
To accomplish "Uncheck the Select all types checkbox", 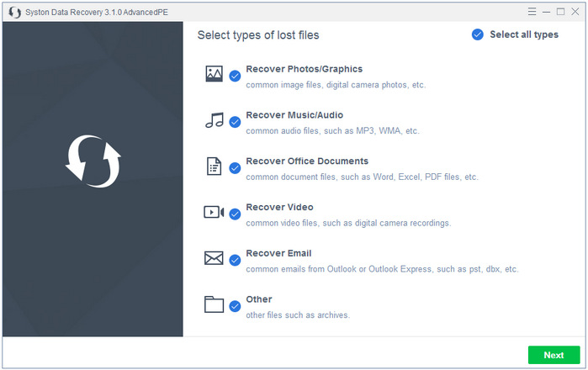I will [478, 34].
